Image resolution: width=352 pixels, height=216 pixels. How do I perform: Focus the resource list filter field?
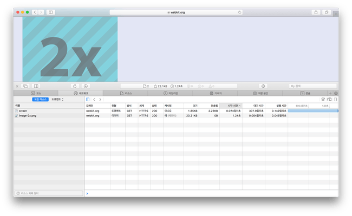point(49,193)
